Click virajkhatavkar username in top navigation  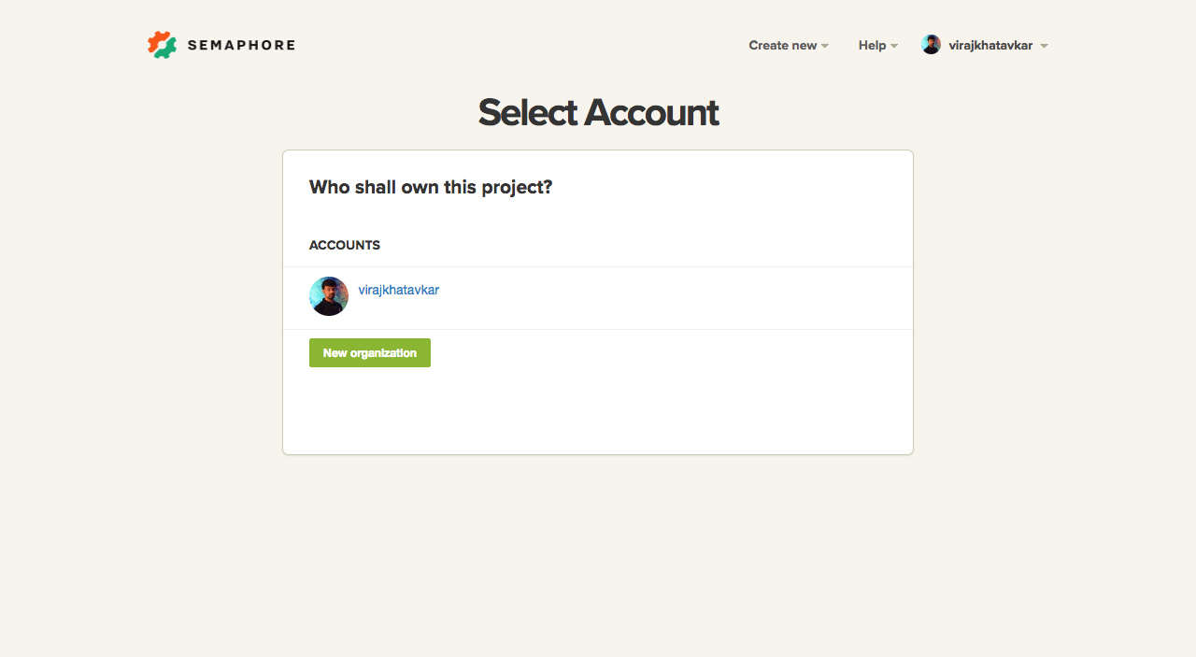point(990,45)
